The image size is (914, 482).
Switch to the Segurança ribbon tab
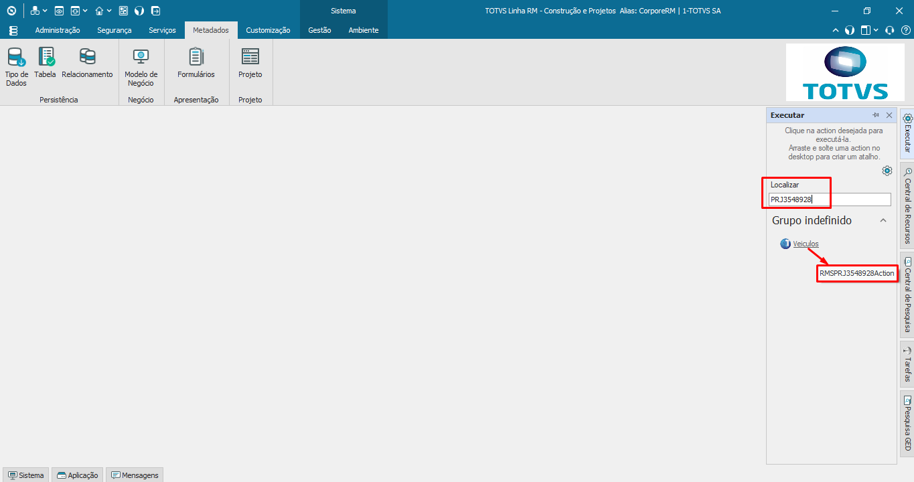115,30
